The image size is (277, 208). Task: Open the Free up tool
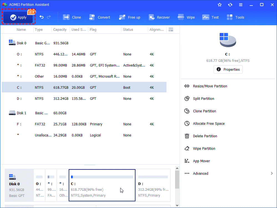pyautogui.click(x=129, y=17)
